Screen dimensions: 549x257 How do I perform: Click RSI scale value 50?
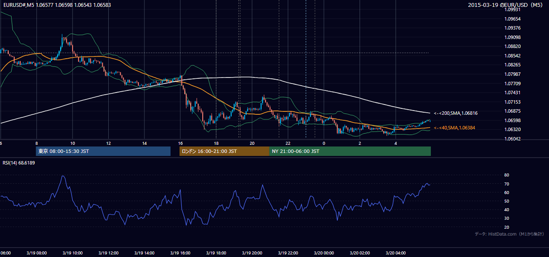507,201
